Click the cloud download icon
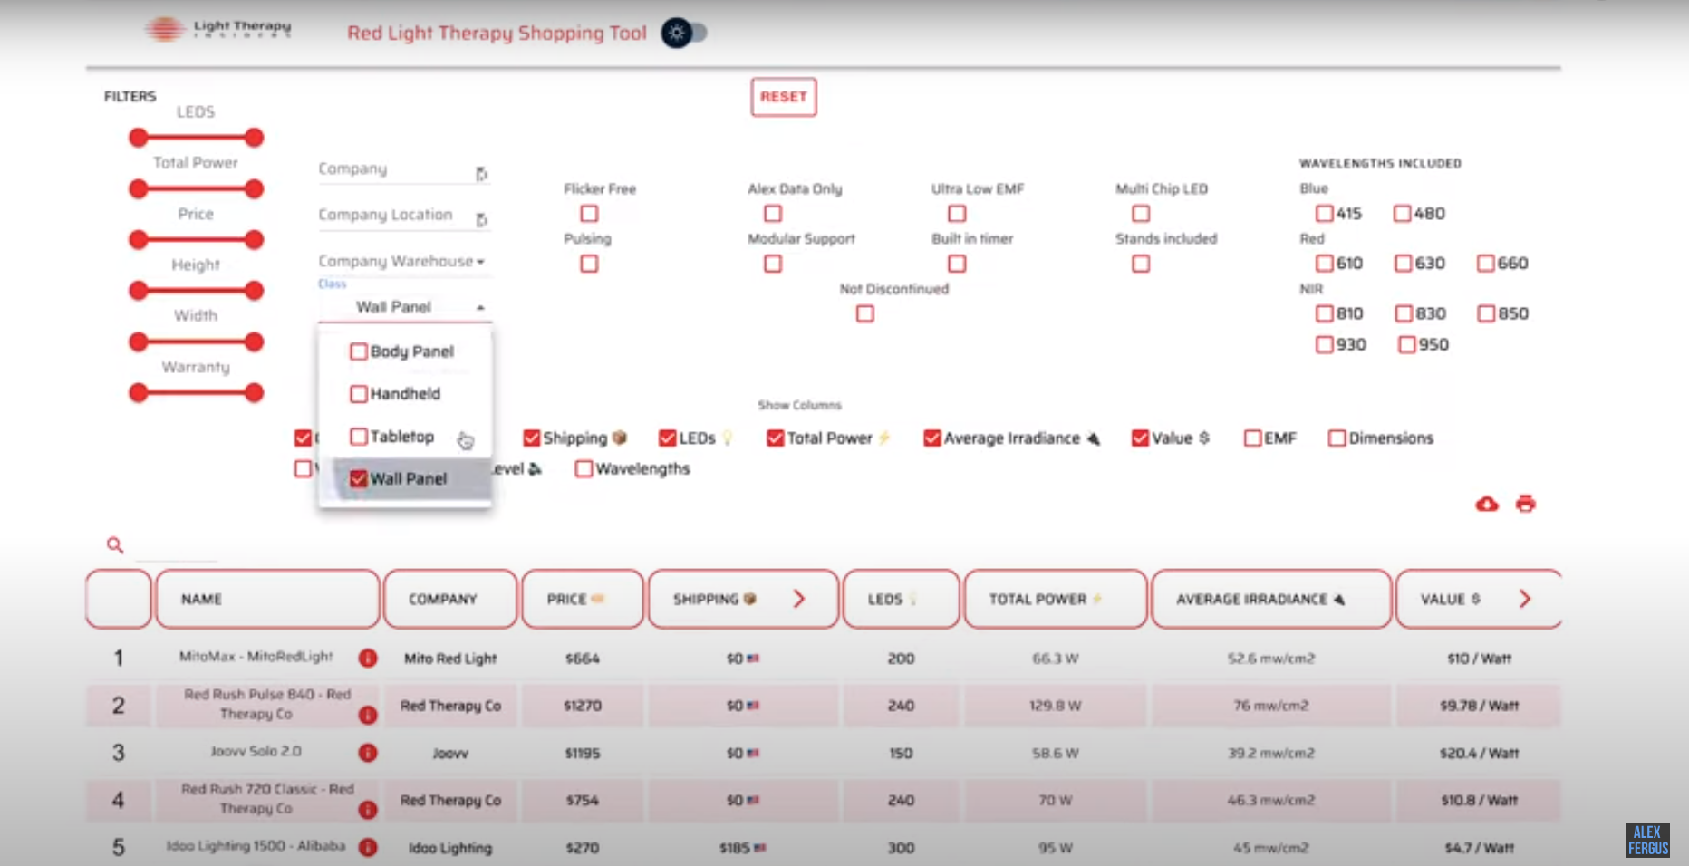The height and width of the screenshot is (866, 1689). coord(1487,504)
